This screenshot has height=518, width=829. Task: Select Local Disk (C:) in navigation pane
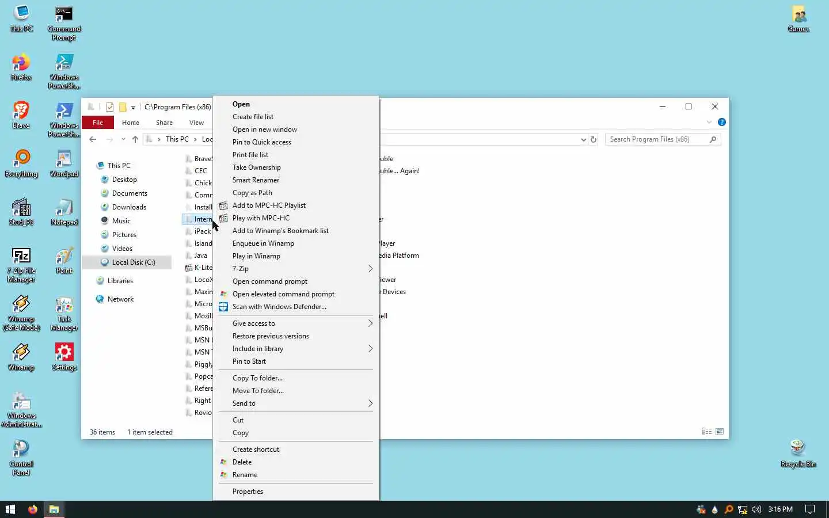pyautogui.click(x=127, y=262)
